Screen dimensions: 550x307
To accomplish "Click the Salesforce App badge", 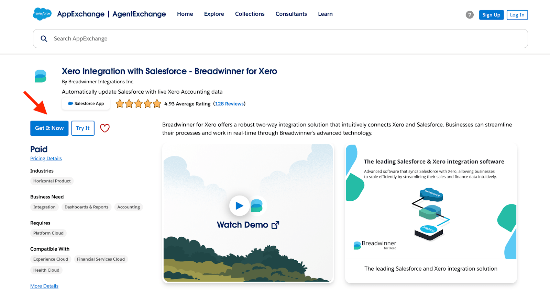I will (x=86, y=103).
